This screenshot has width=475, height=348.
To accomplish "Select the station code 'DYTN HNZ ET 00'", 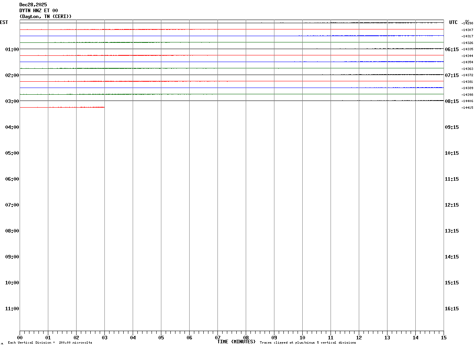I will (x=38, y=11).
